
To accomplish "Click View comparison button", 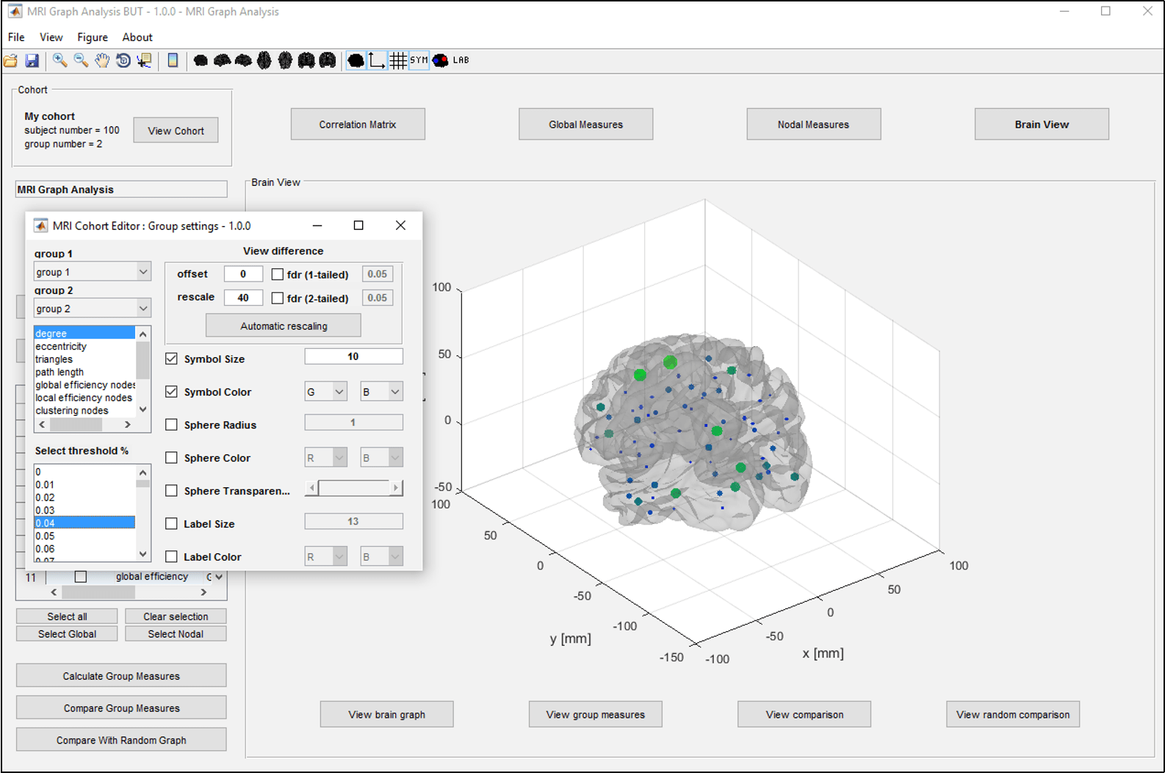I will coord(804,714).
